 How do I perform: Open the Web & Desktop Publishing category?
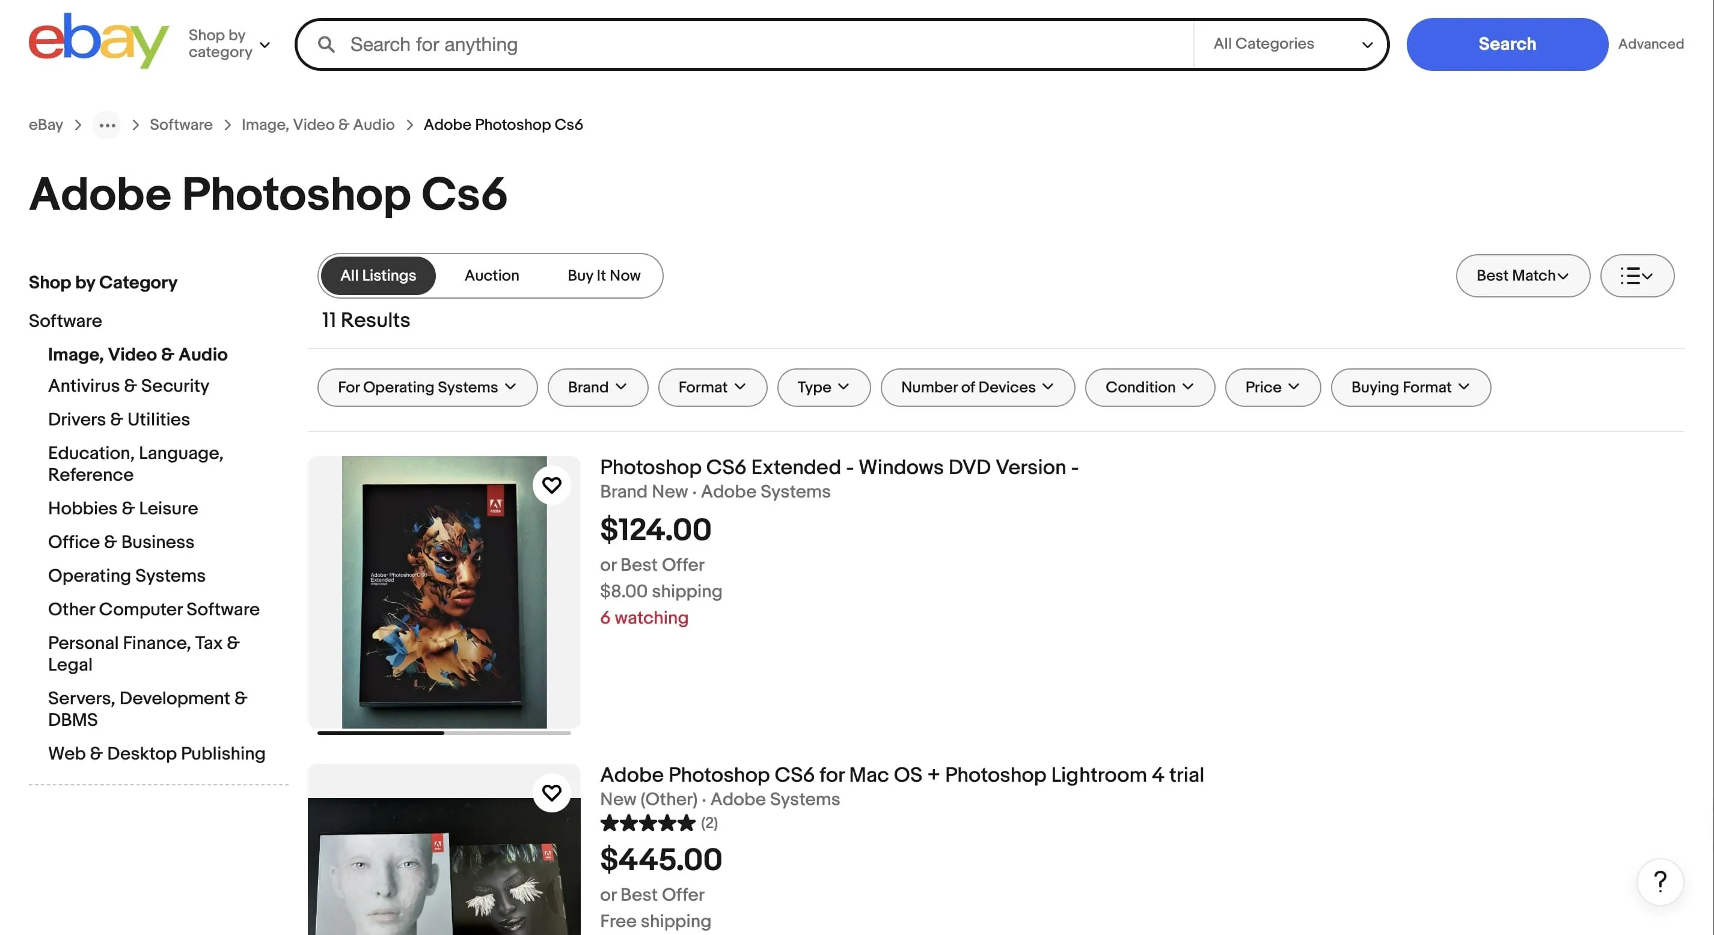click(x=156, y=753)
